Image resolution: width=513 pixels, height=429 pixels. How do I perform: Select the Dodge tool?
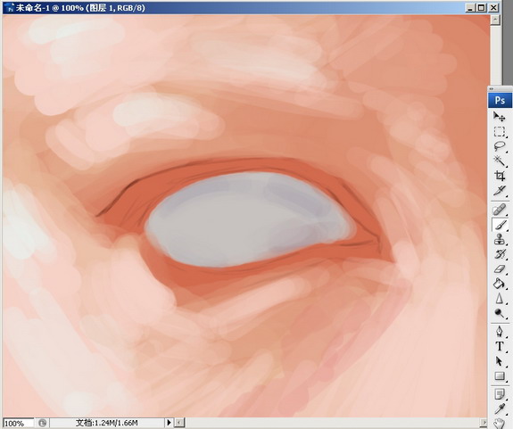[500, 313]
